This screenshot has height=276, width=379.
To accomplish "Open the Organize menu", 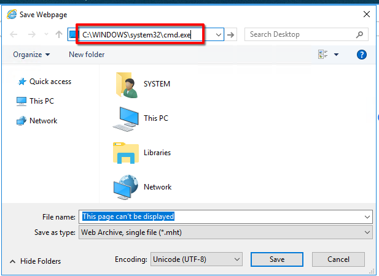I will pos(31,55).
